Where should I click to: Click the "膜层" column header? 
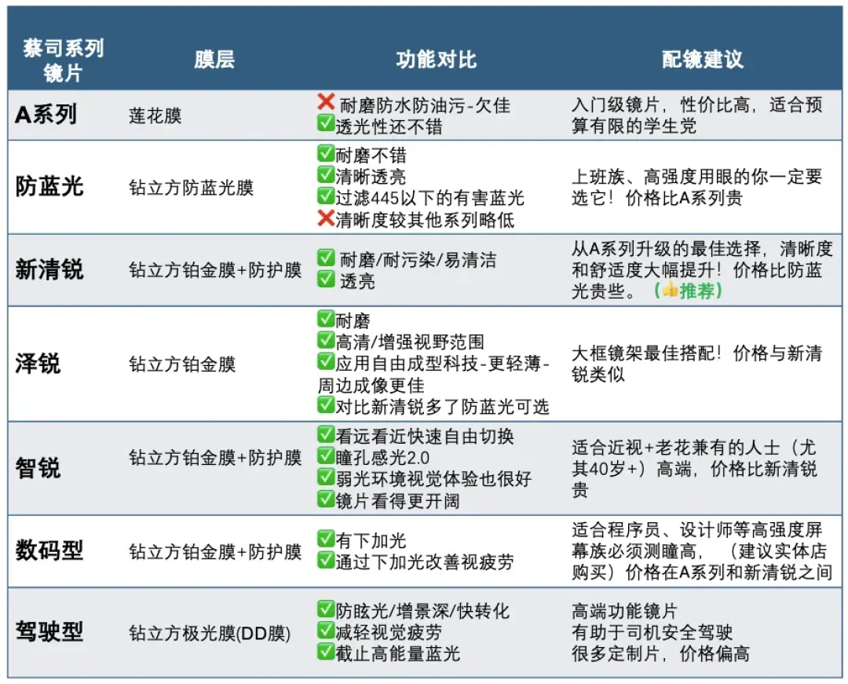[214, 60]
